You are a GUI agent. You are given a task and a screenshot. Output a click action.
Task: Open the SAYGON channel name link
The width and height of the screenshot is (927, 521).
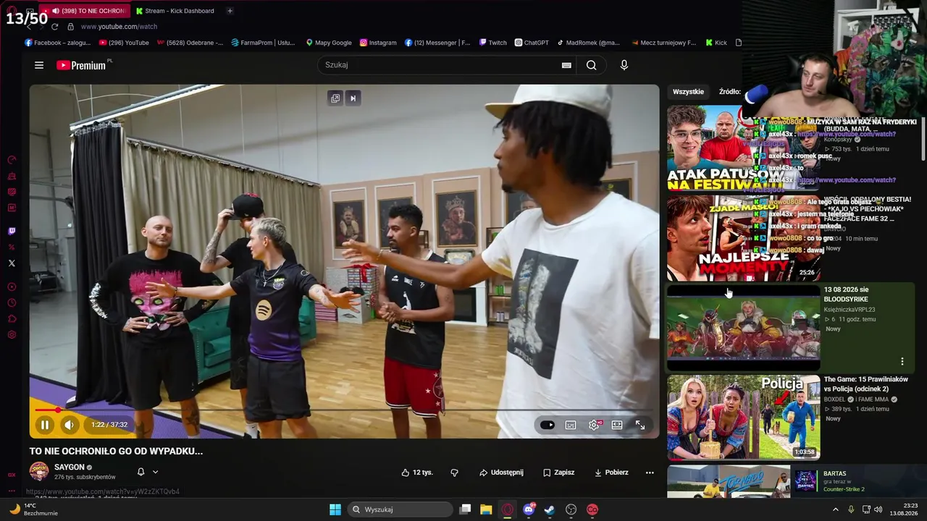[70, 467]
